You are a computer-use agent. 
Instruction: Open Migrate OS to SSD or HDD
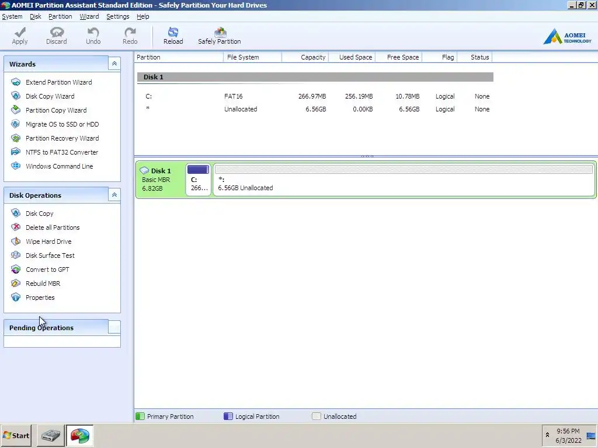click(62, 124)
